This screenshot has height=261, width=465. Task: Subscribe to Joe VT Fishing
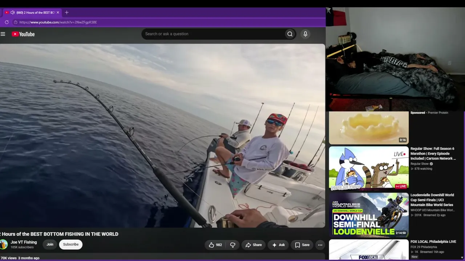71,244
